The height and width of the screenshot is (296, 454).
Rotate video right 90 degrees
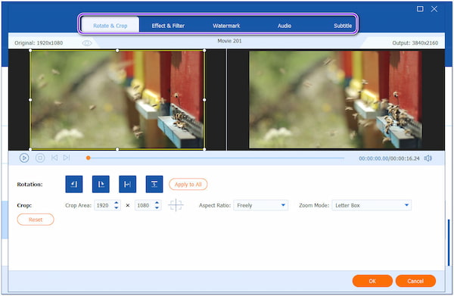(101, 184)
